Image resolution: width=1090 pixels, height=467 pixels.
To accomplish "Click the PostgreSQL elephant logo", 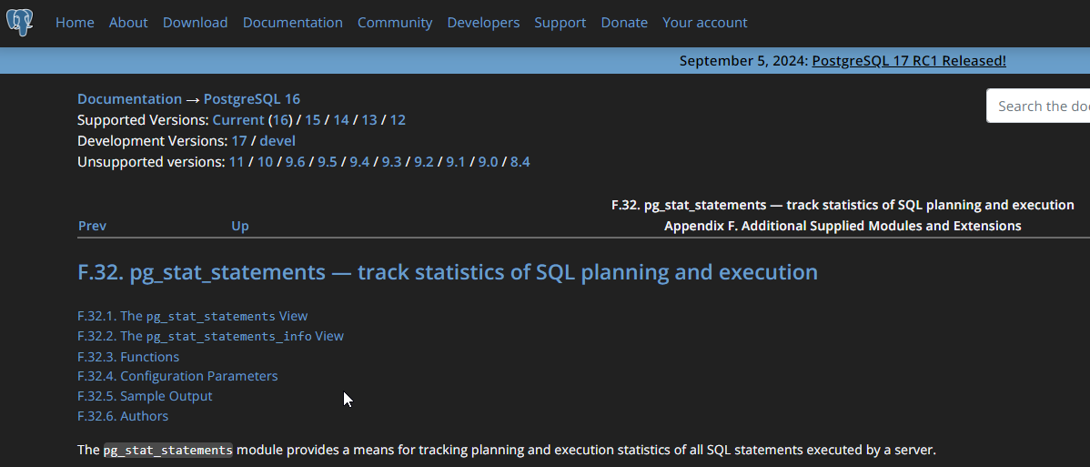I will point(19,22).
